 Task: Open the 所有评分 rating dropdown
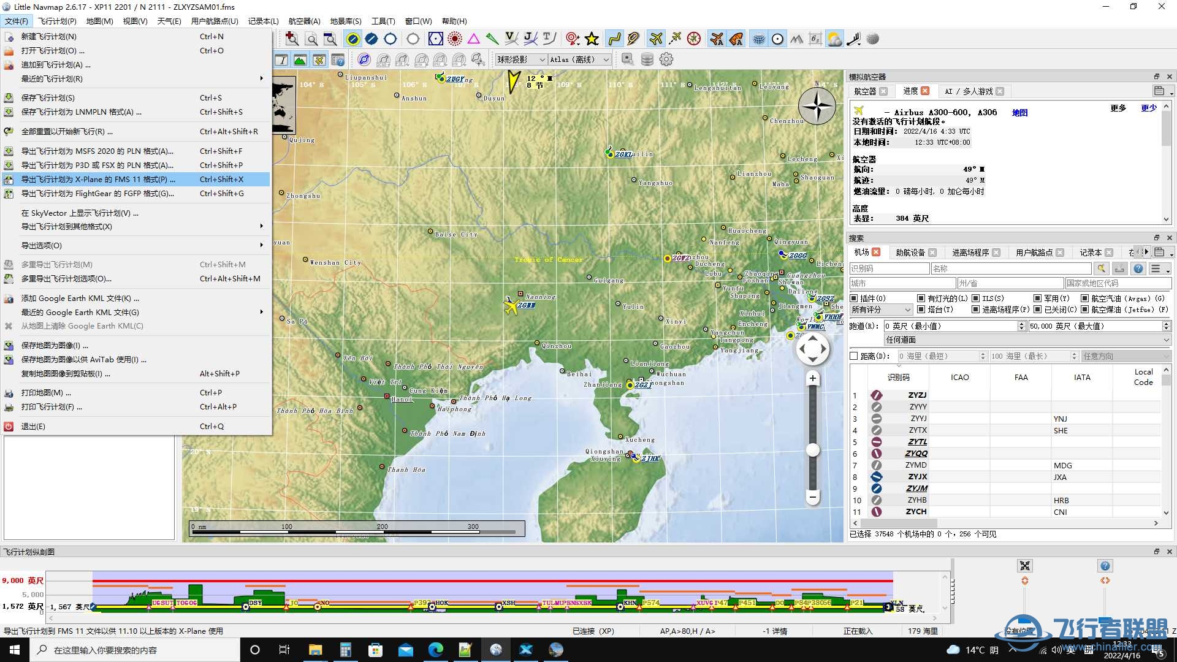[x=881, y=310]
